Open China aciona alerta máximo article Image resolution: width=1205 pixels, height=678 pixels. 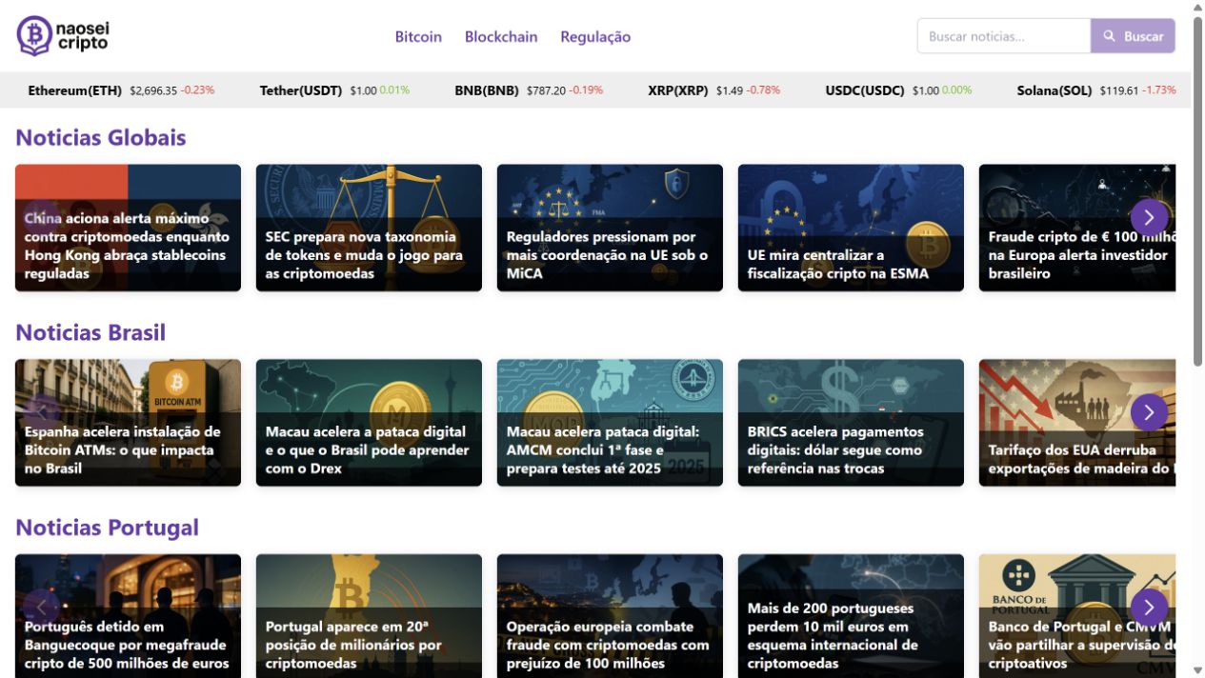click(x=128, y=228)
